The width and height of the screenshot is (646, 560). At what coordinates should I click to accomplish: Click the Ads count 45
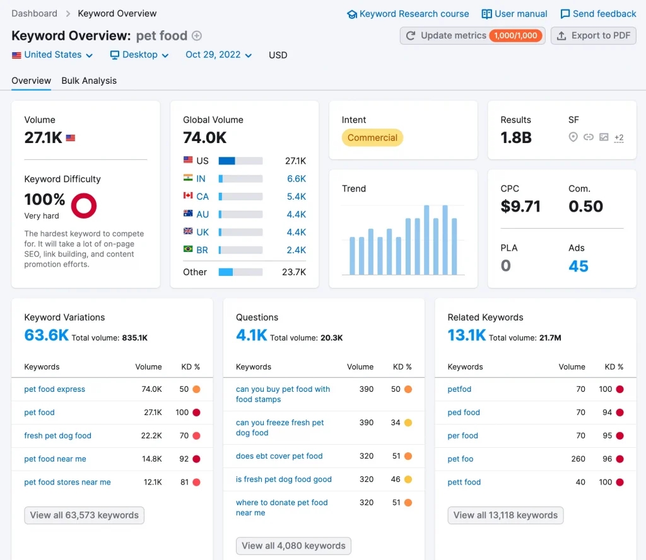(x=578, y=266)
